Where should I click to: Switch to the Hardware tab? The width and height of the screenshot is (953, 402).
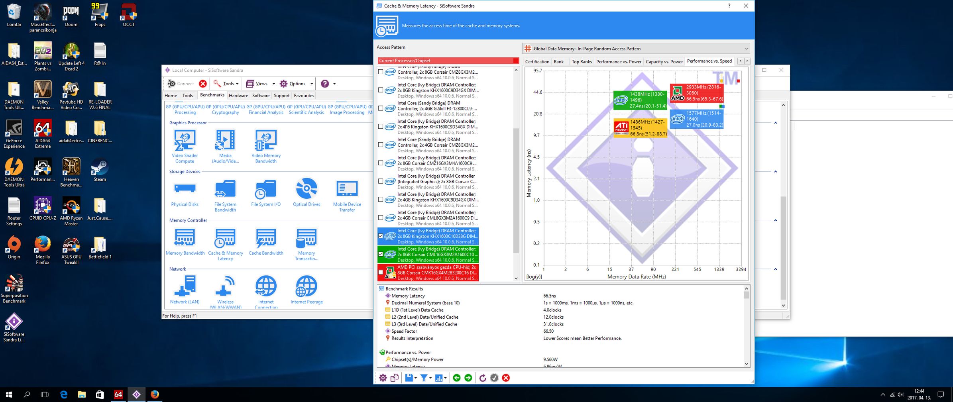pyautogui.click(x=238, y=96)
